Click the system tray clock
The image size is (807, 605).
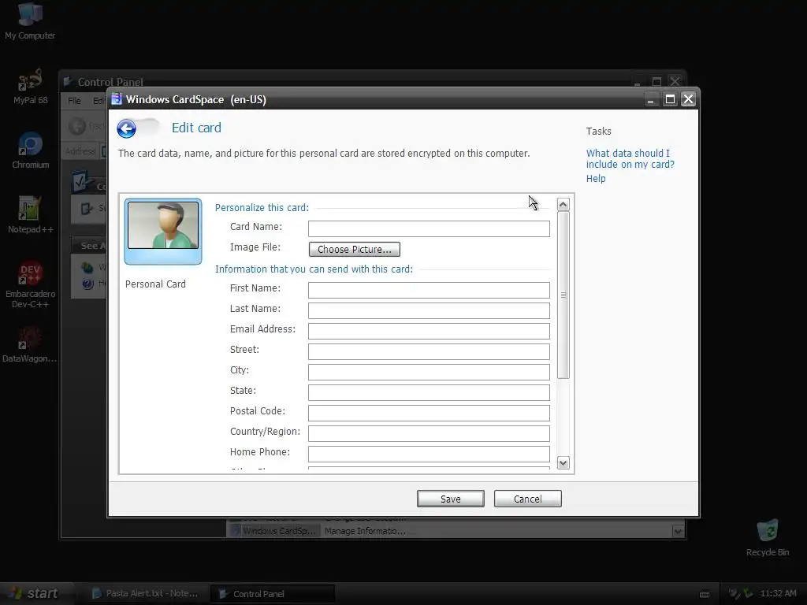778,593
